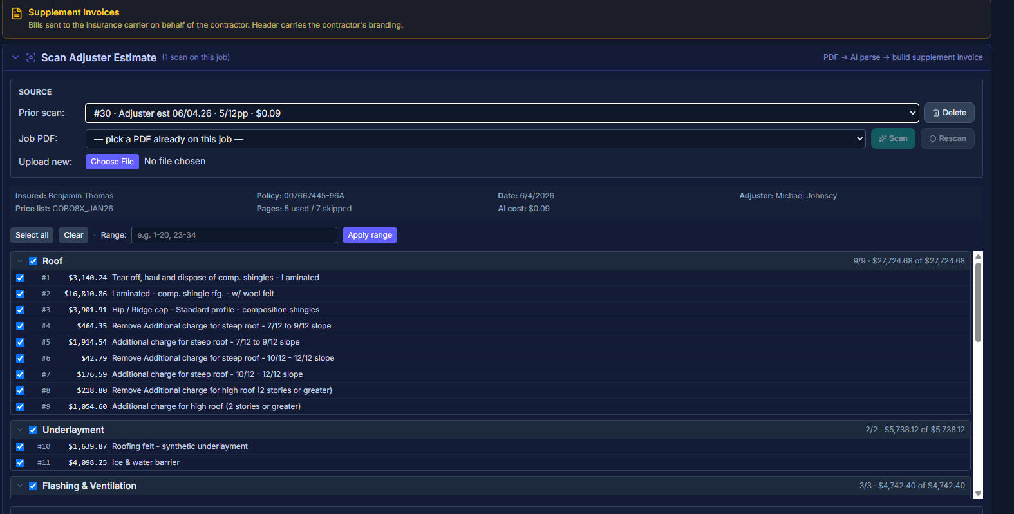Uncheck line #2 Laminated comp. shingle rfg.
Image resolution: width=1014 pixels, height=514 pixels.
tap(20, 294)
